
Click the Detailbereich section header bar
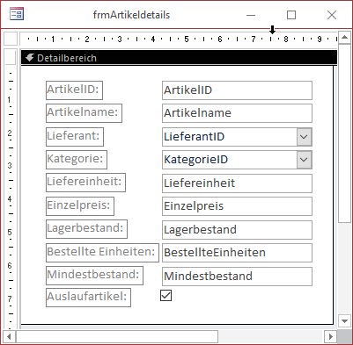coord(179,58)
